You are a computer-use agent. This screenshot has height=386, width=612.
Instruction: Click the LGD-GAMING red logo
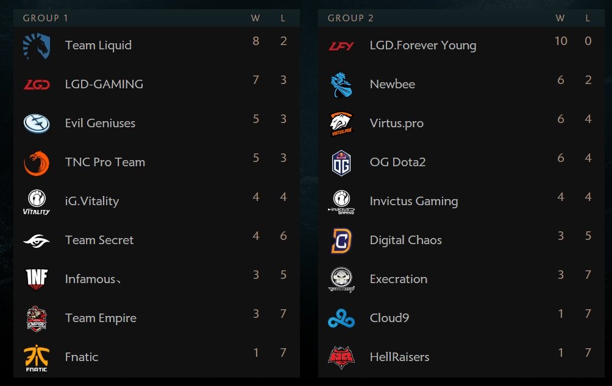pos(37,85)
